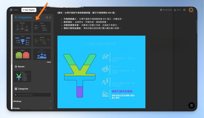Viewport: 204px width, 118px height.
Task: Expand the Process category
Action: pos(32,108)
